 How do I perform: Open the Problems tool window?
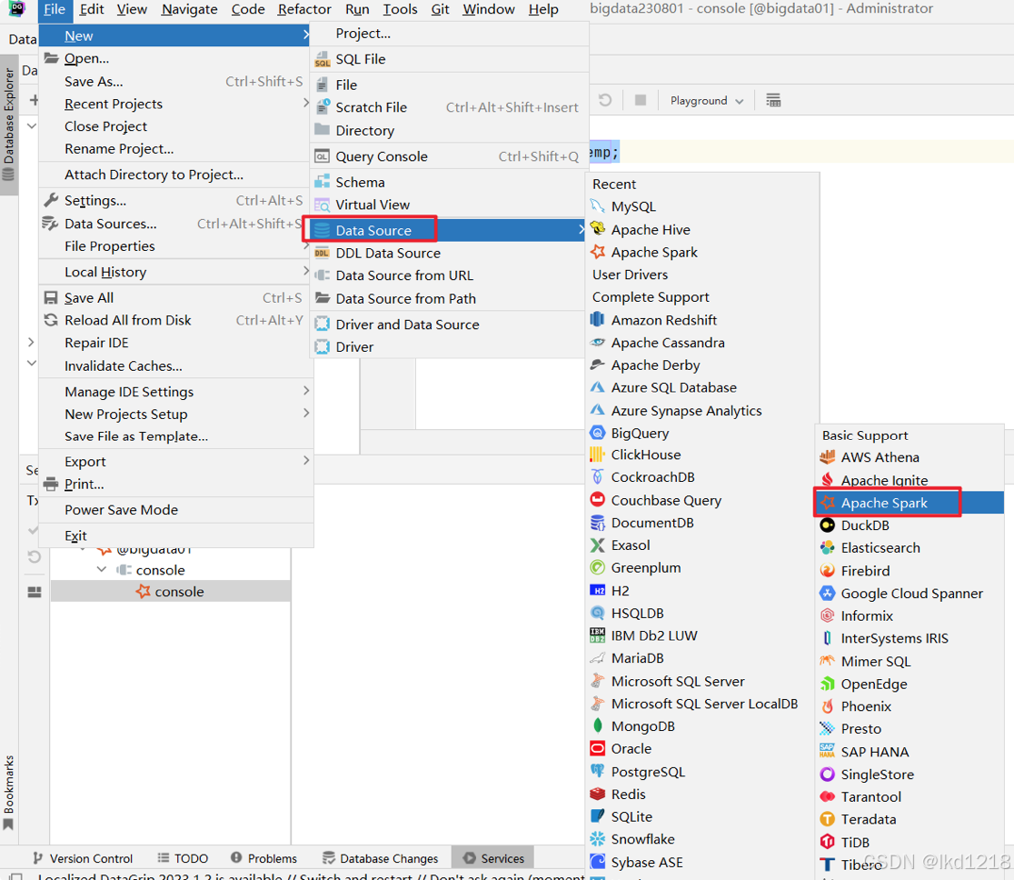[x=270, y=857]
